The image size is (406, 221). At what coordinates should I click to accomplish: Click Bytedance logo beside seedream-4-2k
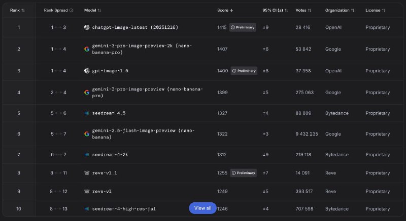click(87, 154)
